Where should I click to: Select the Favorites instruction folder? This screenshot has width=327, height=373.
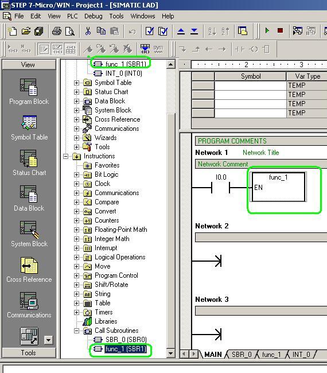click(107, 165)
